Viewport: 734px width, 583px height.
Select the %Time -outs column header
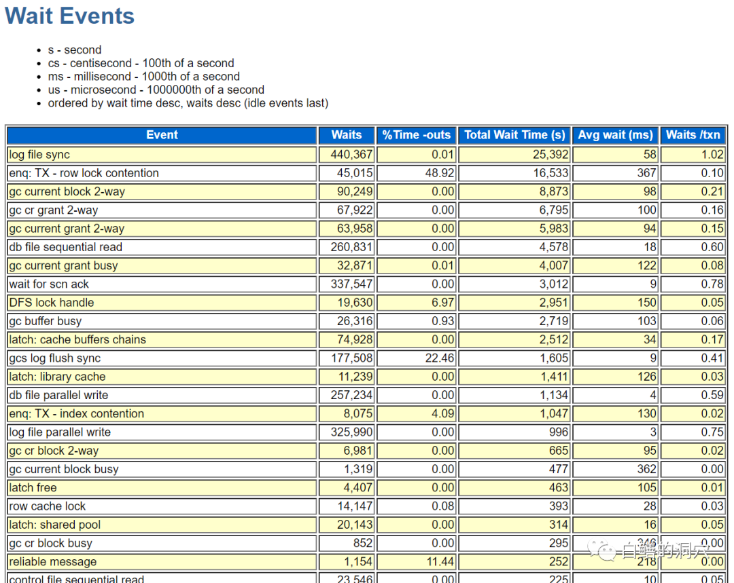pyautogui.click(x=416, y=135)
